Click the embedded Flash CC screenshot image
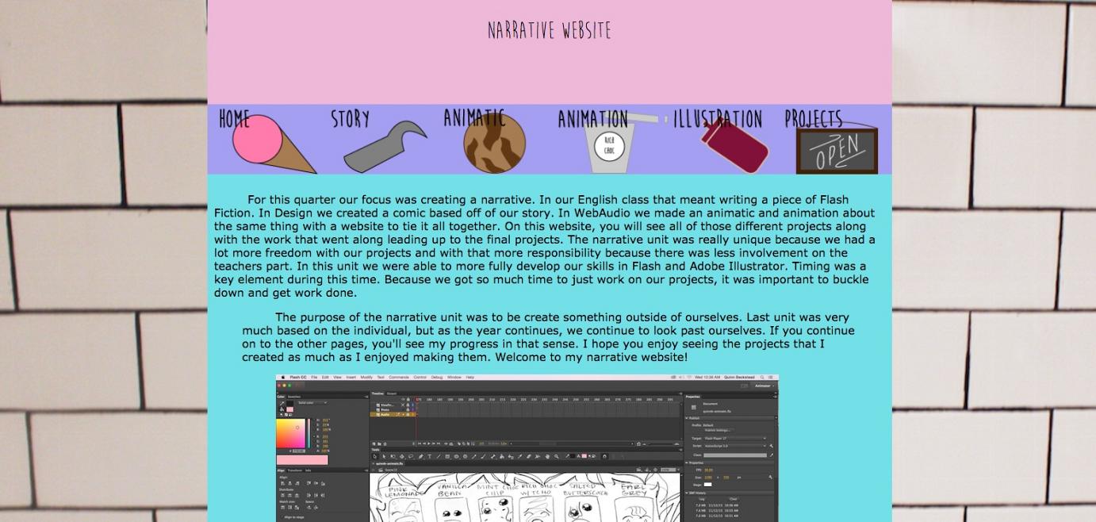 point(527,448)
